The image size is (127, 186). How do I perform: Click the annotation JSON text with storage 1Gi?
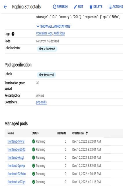tap(78, 17)
